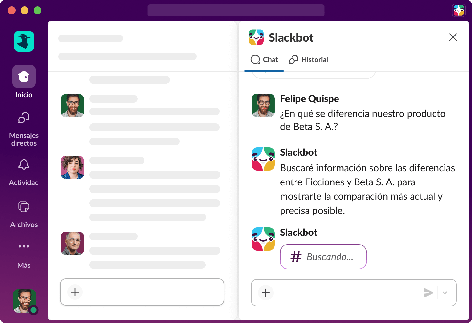Click the Slackbot avatar next to its reply
This screenshot has height=323, width=472.
pyautogui.click(x=263, y=159)
